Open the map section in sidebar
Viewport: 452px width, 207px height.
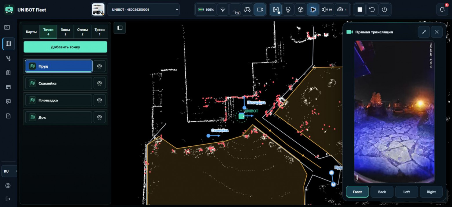8,44
